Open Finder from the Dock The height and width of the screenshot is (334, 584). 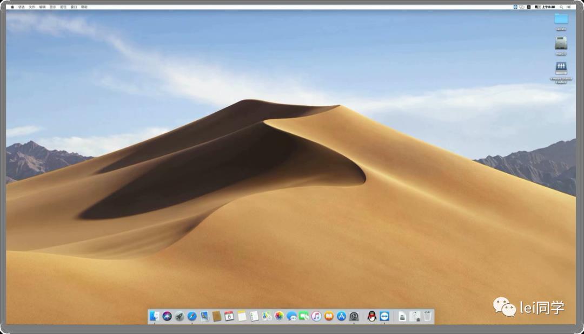pyautogui.click(x=155, y=316)
